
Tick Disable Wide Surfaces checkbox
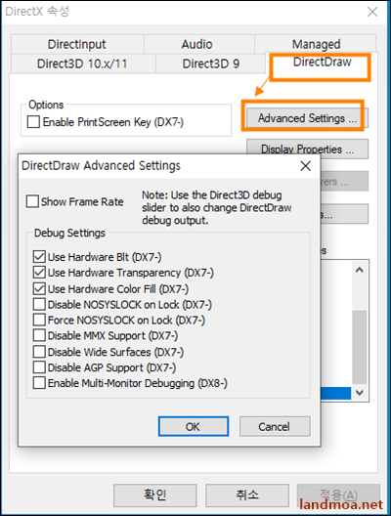pyautogui.click(x=39, y=352)
